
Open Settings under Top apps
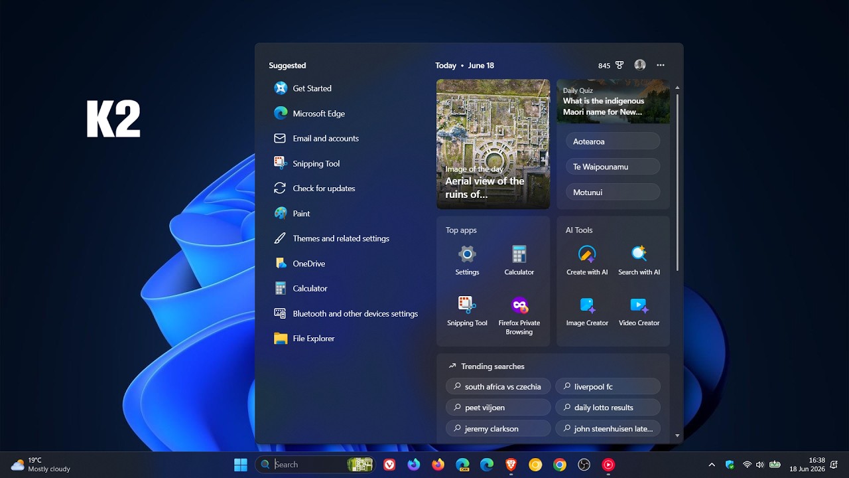(x=467, y=260)
